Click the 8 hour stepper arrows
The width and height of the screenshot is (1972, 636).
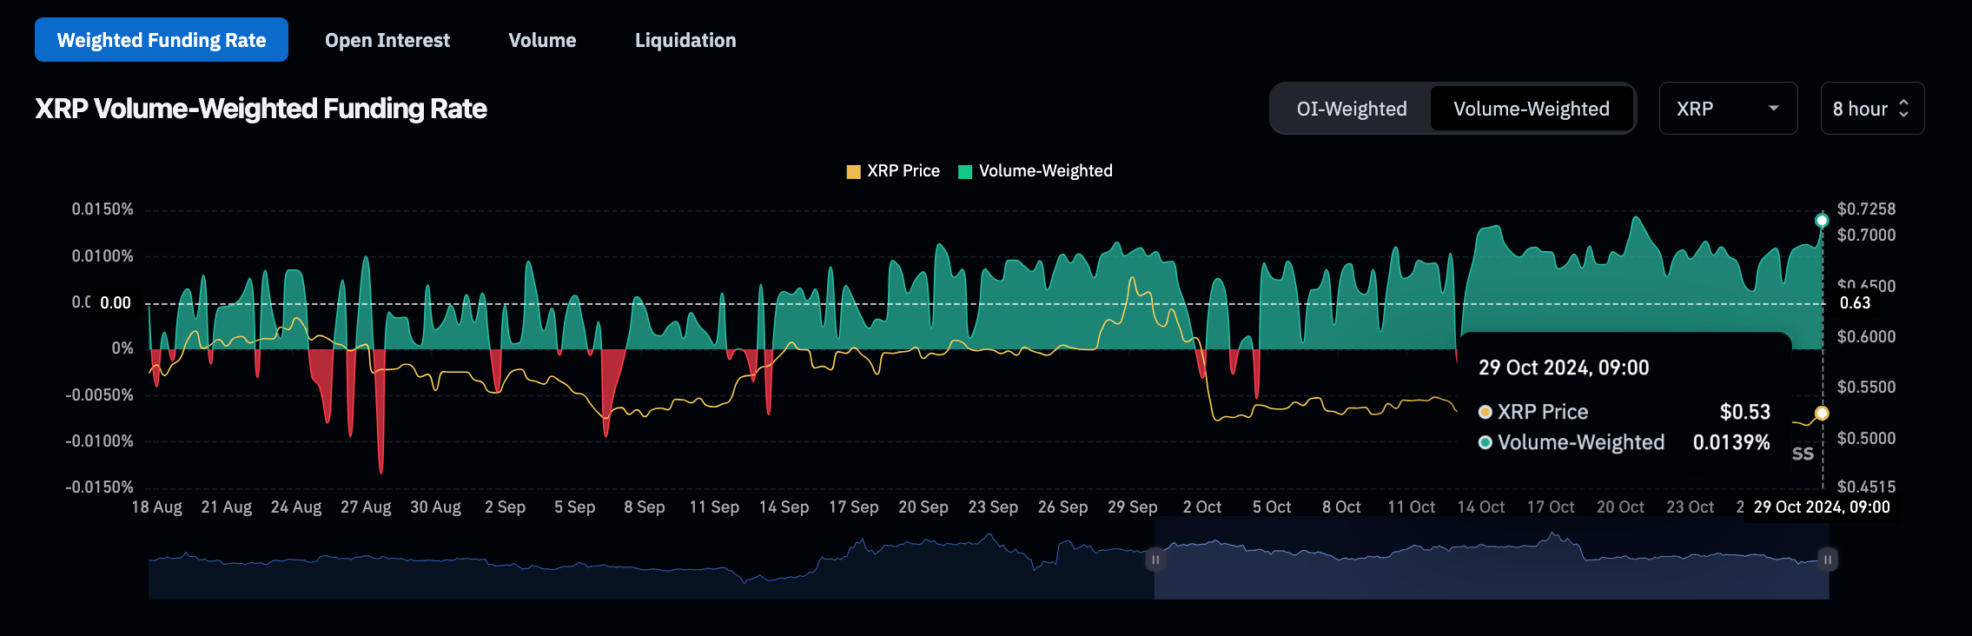pyautogui.click(x=1903, y=109)
